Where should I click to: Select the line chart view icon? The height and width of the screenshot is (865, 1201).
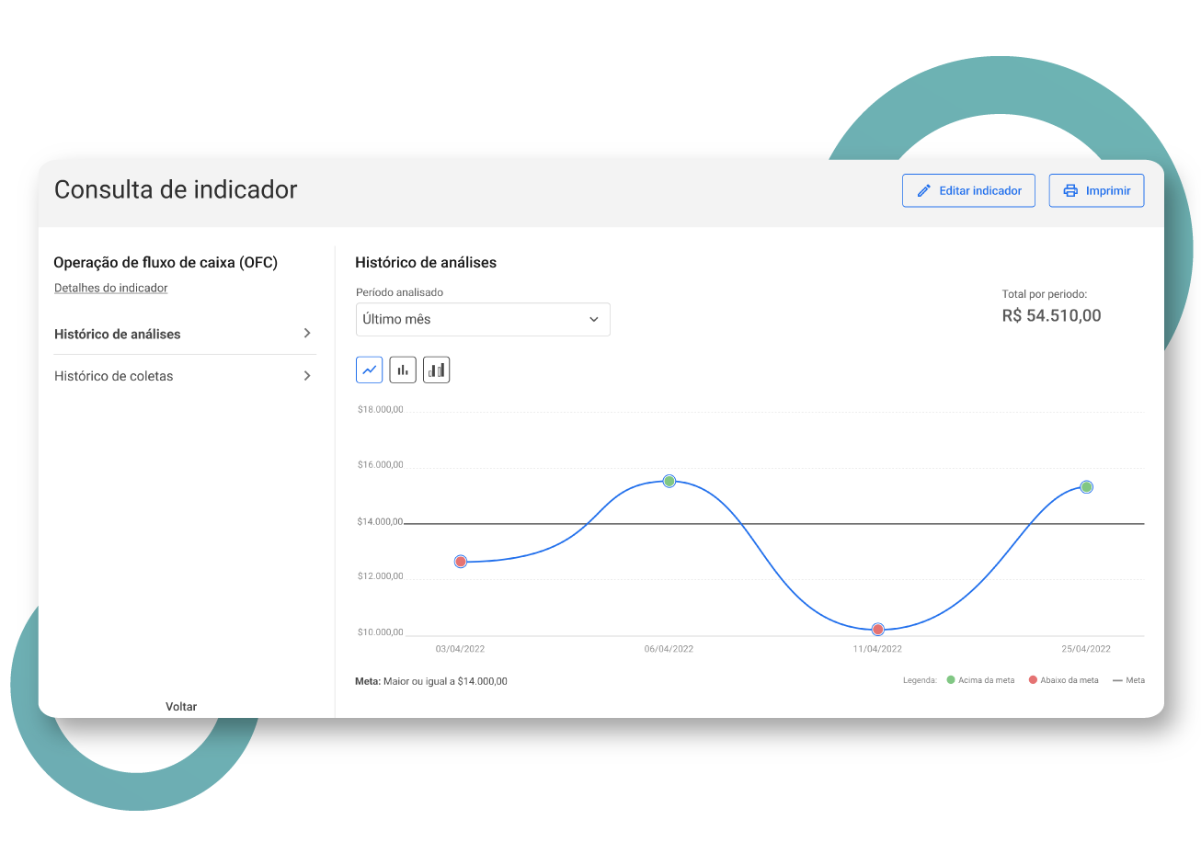[369, 370]
